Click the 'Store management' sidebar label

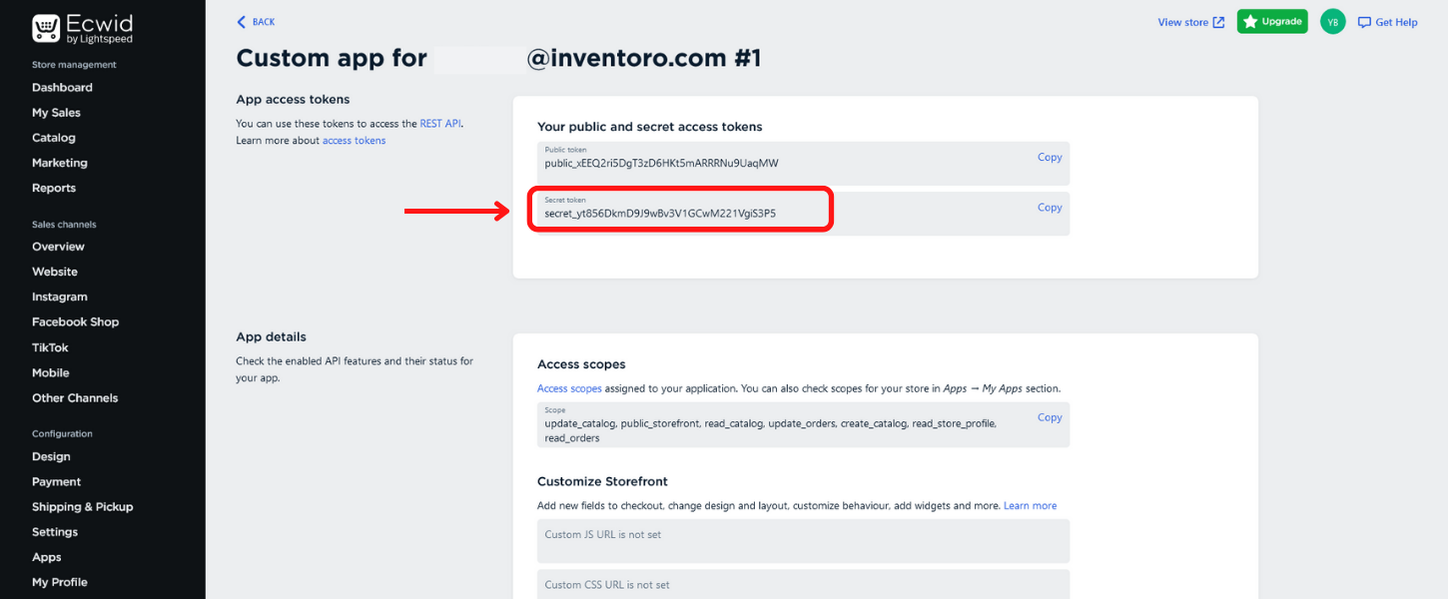coord(74,65)
